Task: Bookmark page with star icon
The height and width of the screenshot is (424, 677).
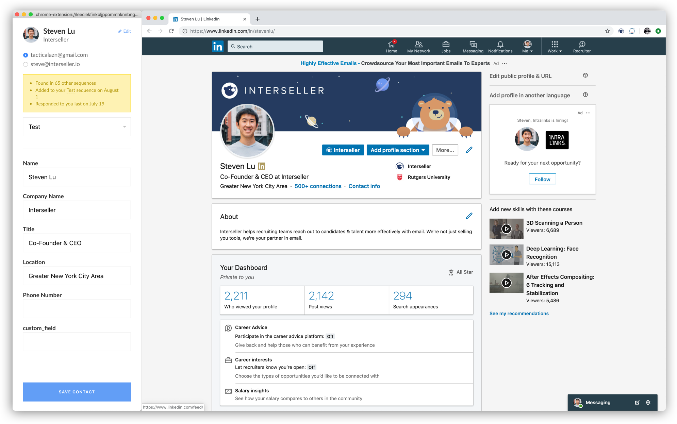Action: click(x=607, y=31)
